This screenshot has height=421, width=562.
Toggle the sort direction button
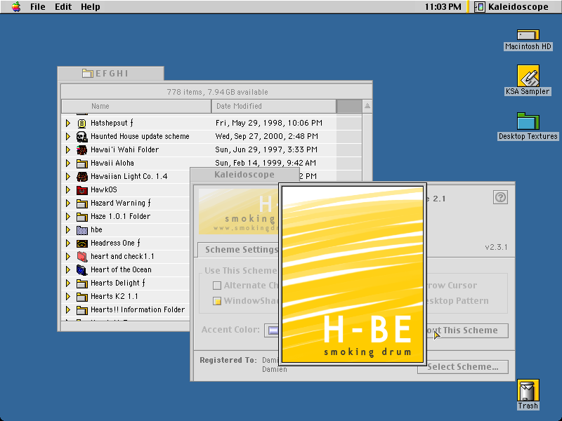[367, 107]
